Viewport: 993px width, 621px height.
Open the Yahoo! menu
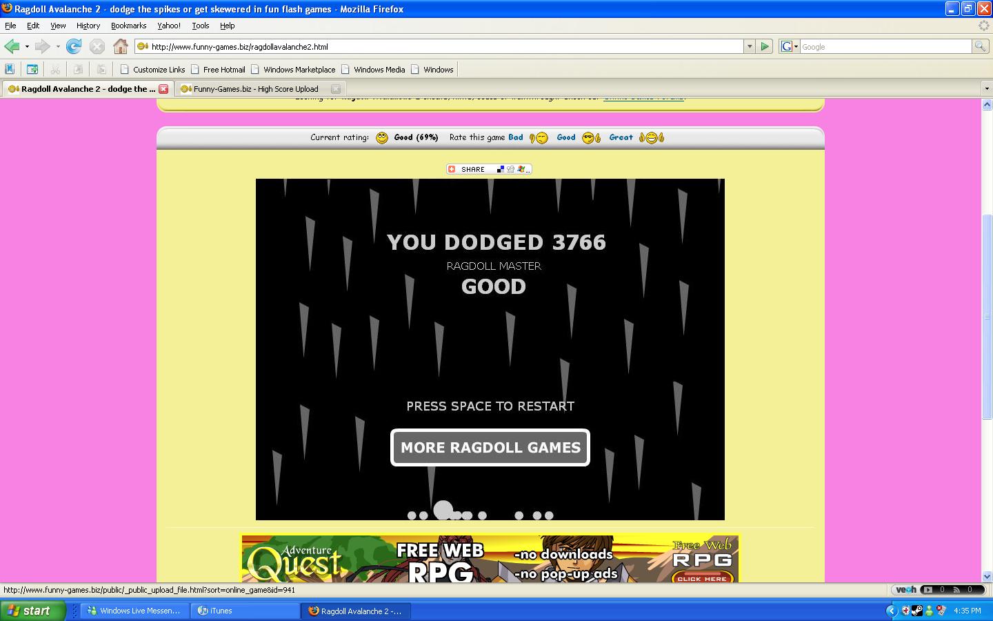[x=168, y=26]
